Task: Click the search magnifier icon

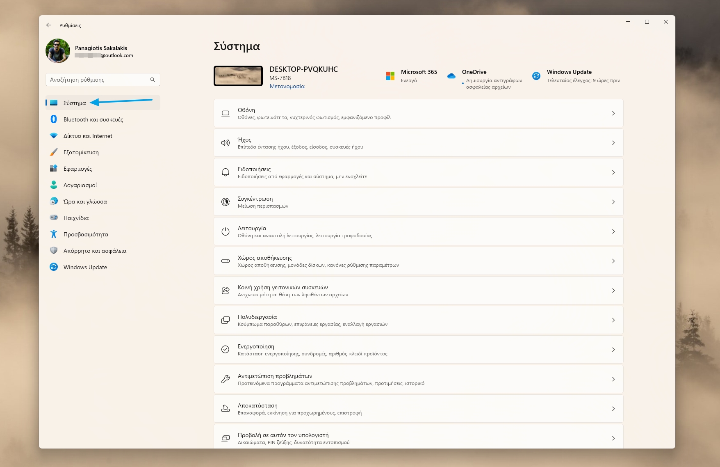Action: (153, 80)
